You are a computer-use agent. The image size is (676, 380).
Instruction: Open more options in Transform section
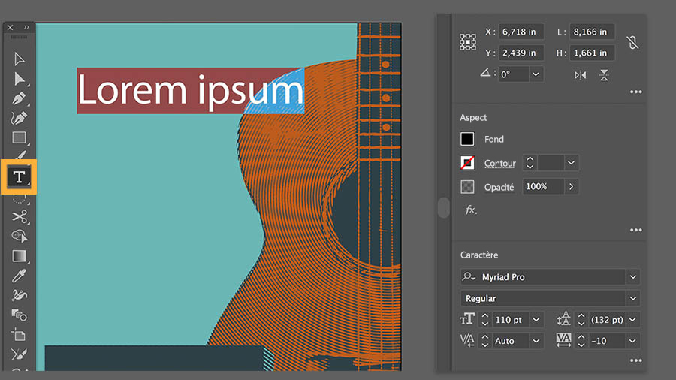pyautogui.click(x=636, y=92)
